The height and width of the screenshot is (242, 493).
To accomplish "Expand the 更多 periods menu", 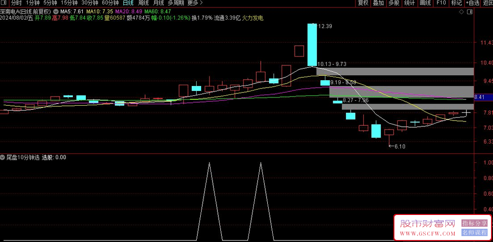I will [x=195, y=3].
